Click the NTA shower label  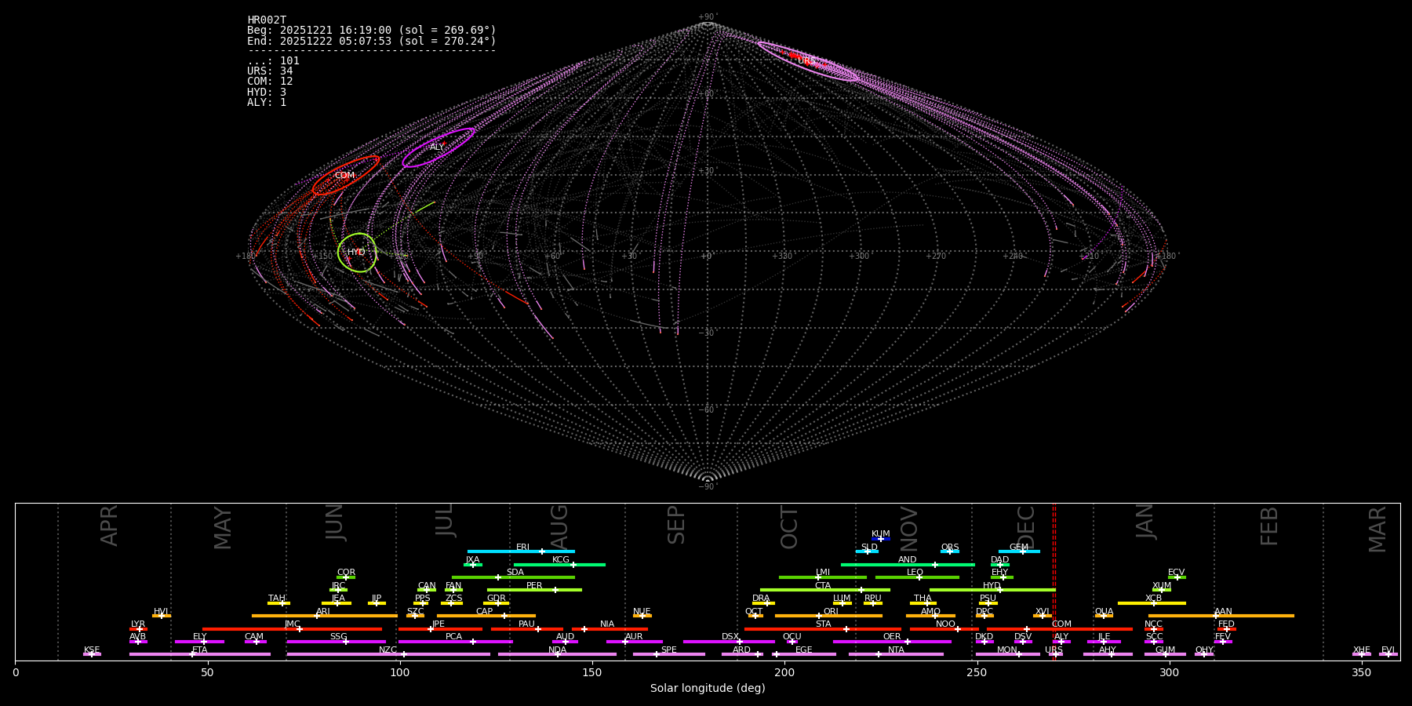tap(896, 650)
